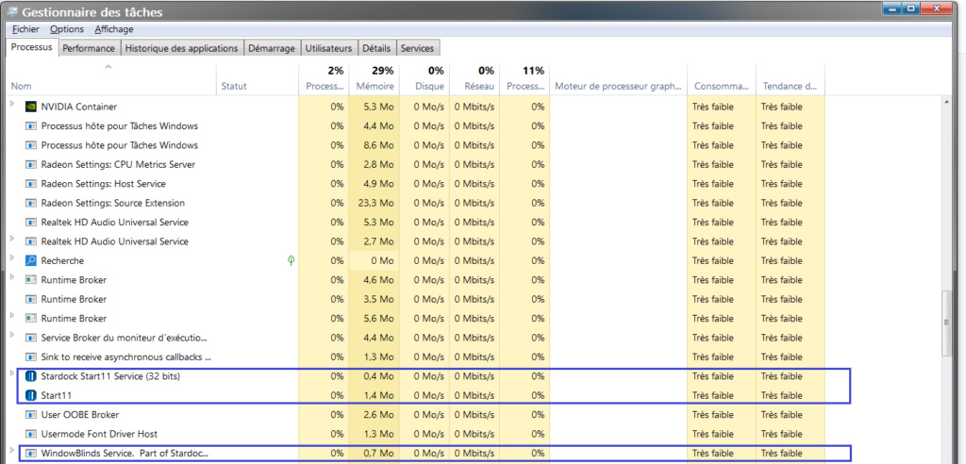Screen dimensions: 966x464
Task: Sort by the Mémoire 29% column
Action: pos(374,78)
